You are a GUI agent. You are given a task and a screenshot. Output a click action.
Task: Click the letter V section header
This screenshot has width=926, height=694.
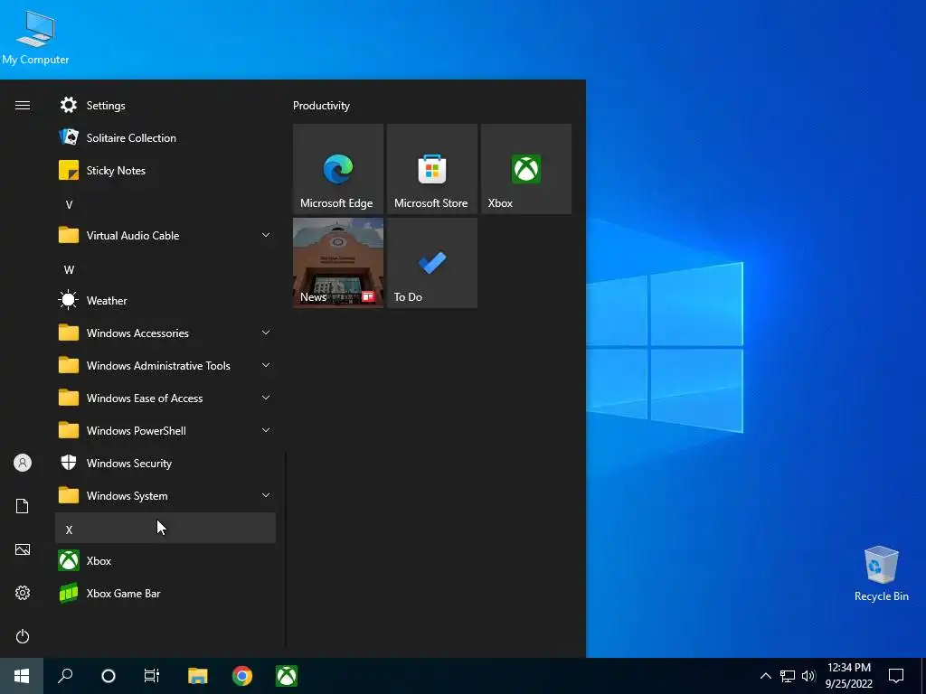tap(165, 205)
